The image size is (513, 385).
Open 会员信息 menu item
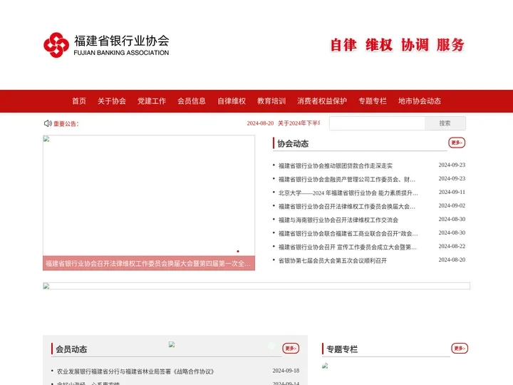click(192, 101)
